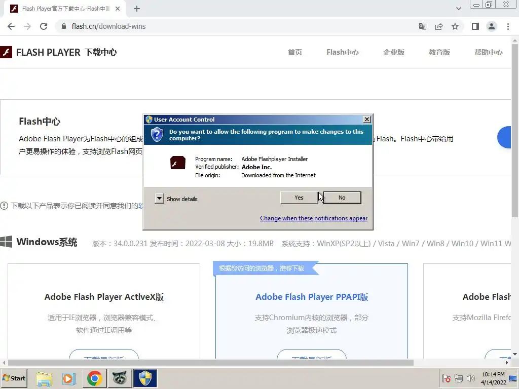This screenshot has width=519, height=389.
Task: Open tab search dropdown chevron
Action: point(458,9)
